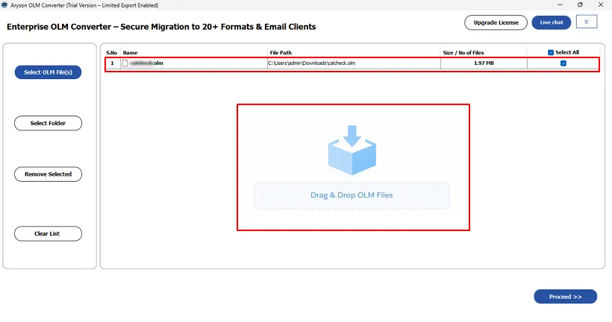Toggle the Select All checkbox
The width and height of the screenshot is (612, 322).
point(551,53)
